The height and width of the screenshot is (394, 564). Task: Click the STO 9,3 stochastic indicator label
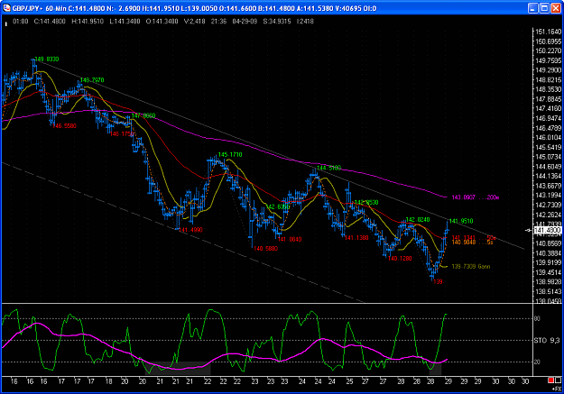547,340
